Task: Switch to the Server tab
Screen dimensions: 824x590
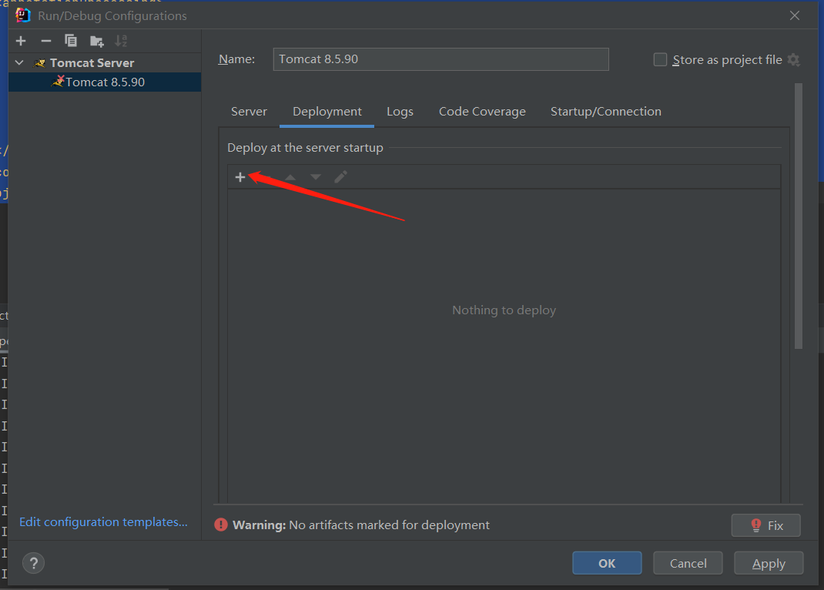Action: coord(249,112)
